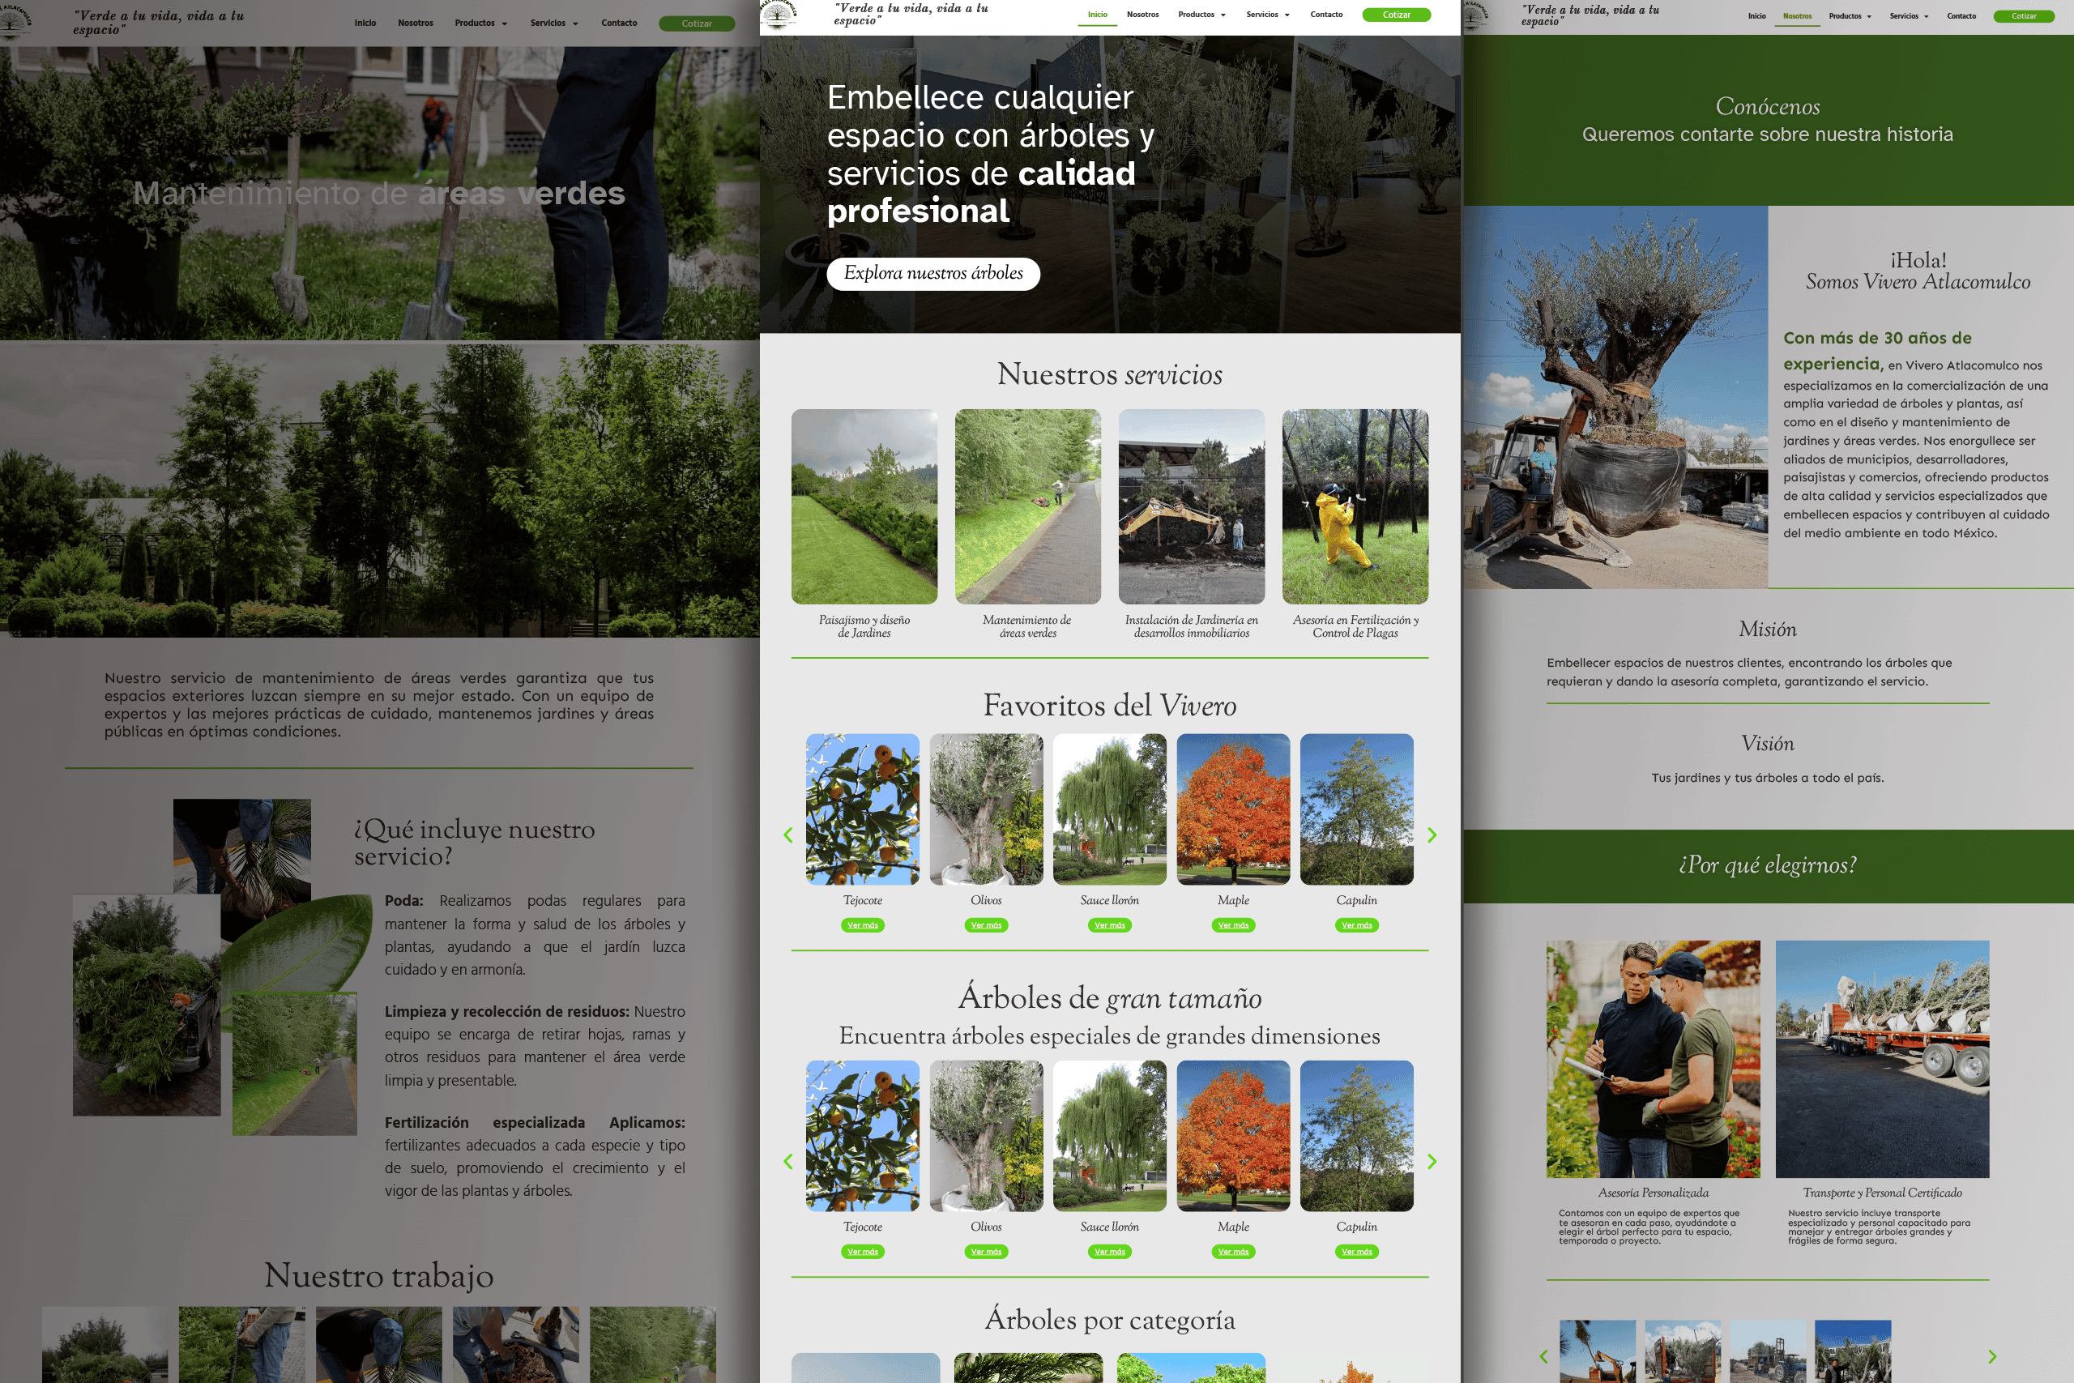Image resolution: width=2074 pixels, height=1383 pixels.
Task: Expand Productos dropdown in the homepage navigation
Action: pyautogui.click(x=1201, y=15)
